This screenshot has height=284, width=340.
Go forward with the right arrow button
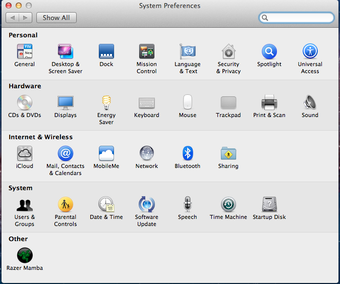click(26, 18)
